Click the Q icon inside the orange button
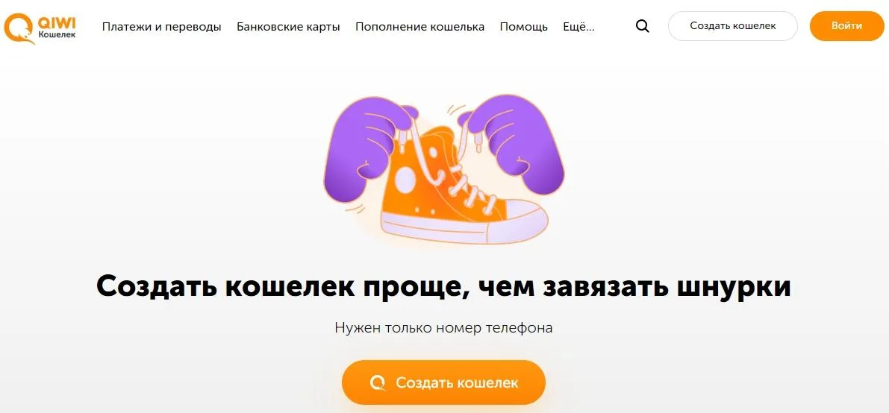Image resolution: width=889 pixels, height=413 pixels. click(x=378, y=382)
